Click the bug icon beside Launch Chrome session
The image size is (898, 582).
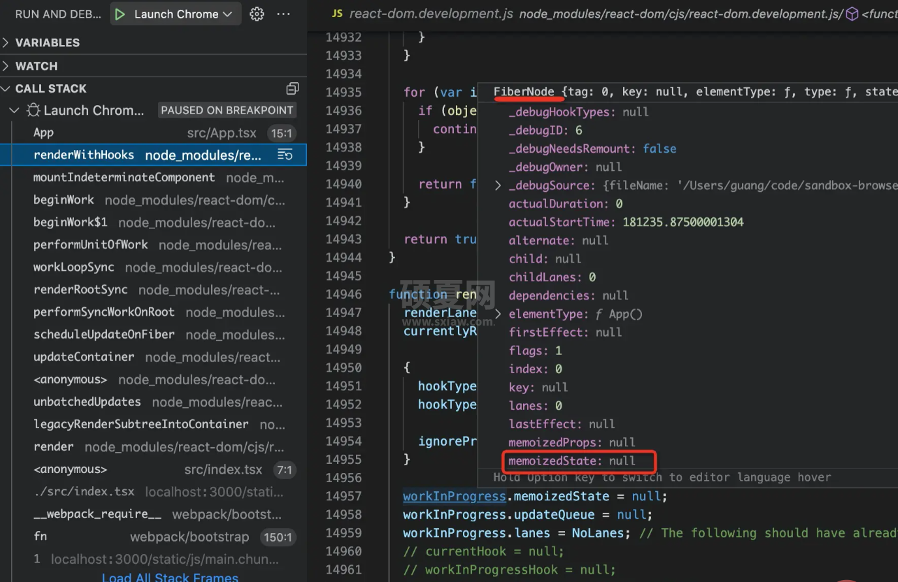tap(33, 111)
